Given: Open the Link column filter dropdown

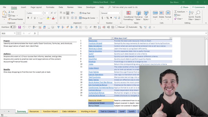Looking at the screenshot, I should (112, 38).
